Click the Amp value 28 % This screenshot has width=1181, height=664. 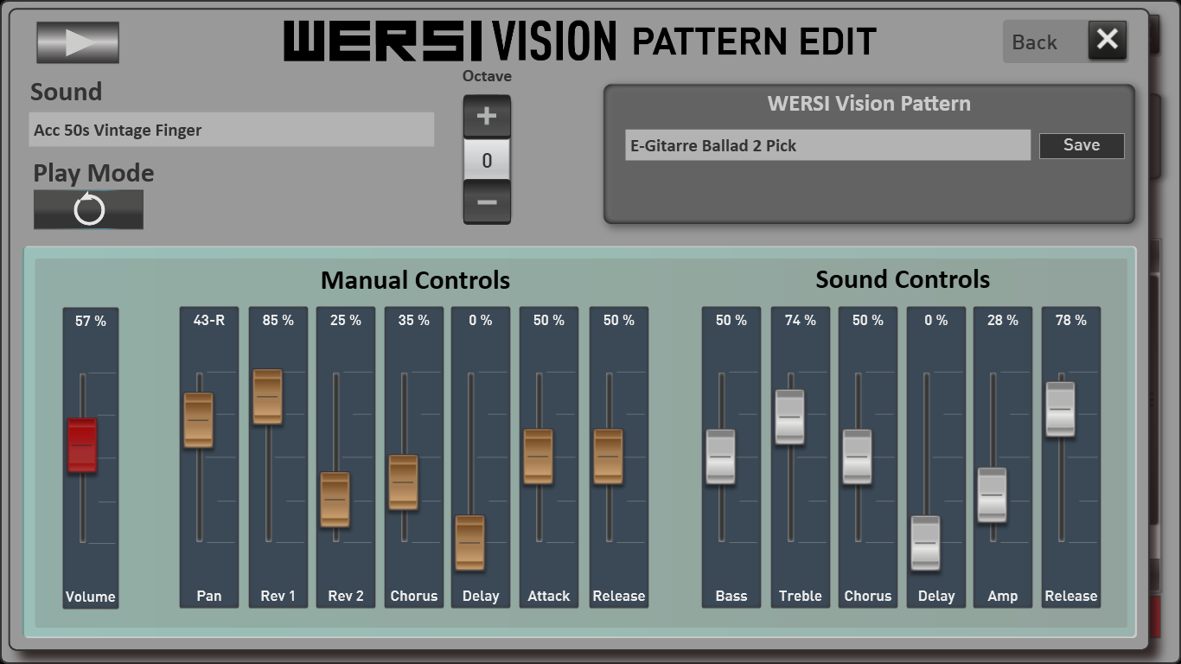(1003, 320)
